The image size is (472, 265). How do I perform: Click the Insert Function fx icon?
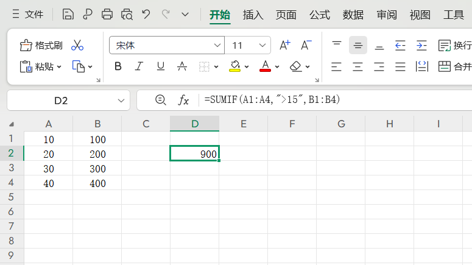coord(183,100)
